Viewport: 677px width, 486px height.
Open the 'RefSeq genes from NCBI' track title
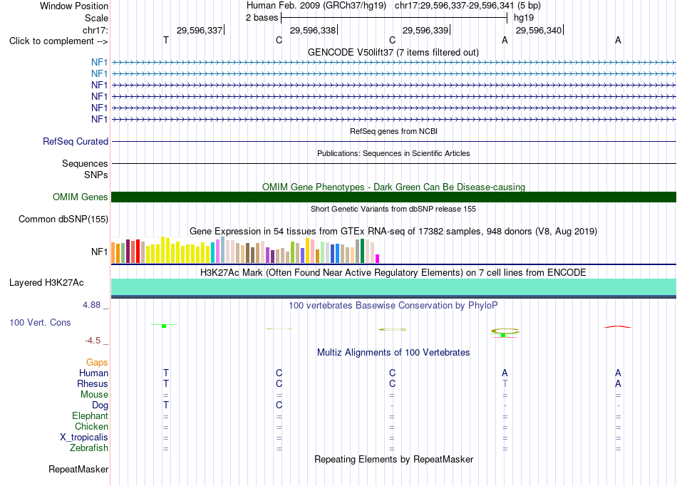[393, 131]
